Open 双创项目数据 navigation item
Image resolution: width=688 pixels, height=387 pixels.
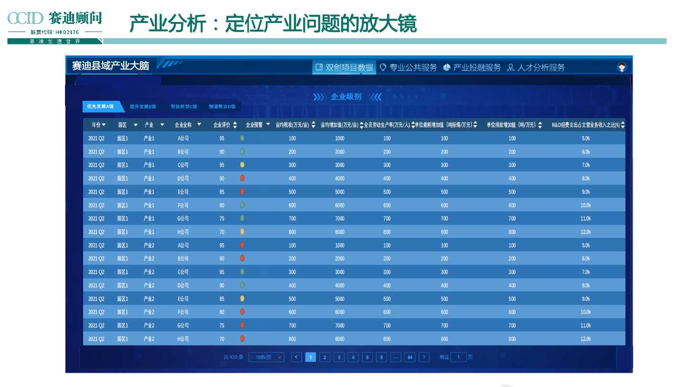[x=344, y=67]
